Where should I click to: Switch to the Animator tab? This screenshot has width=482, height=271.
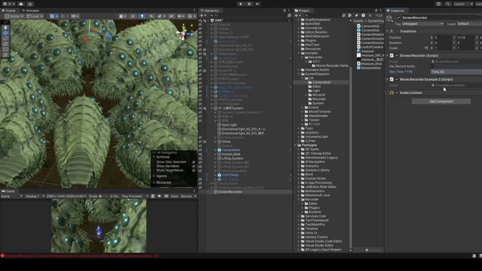coord(31,11)
